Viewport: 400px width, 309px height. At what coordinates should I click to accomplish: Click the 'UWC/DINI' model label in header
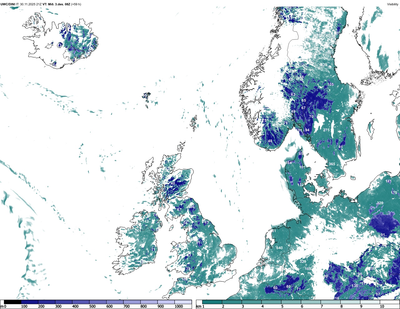point(8,4)
